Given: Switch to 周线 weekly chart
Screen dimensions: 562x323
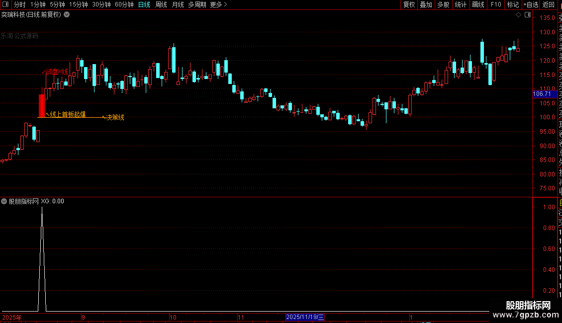Looking at the screenshot, I should click(161, 4).
